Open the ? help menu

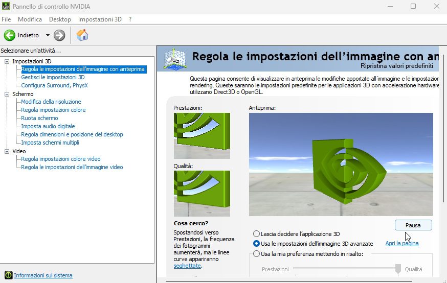(130, 19)
